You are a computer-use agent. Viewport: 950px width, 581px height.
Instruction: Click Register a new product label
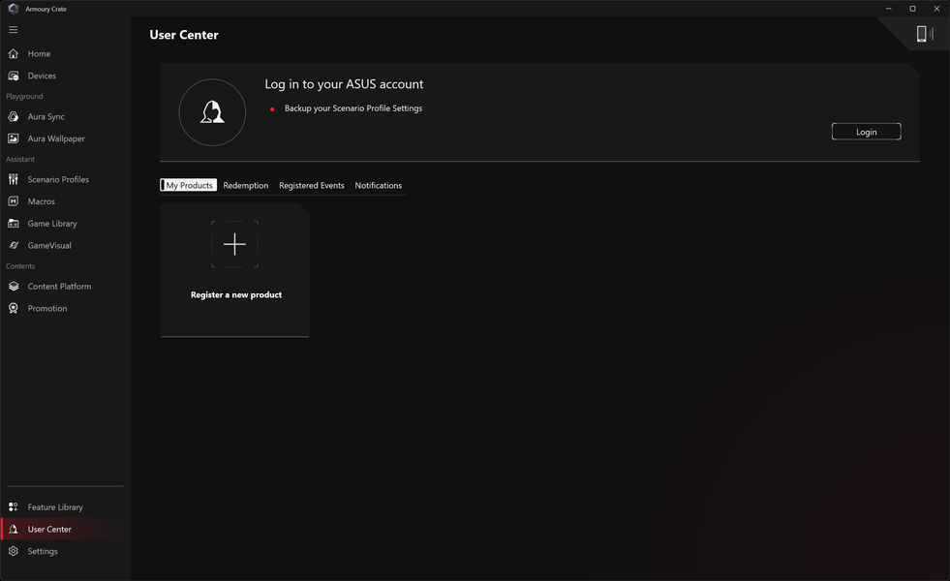coord(236,295)
